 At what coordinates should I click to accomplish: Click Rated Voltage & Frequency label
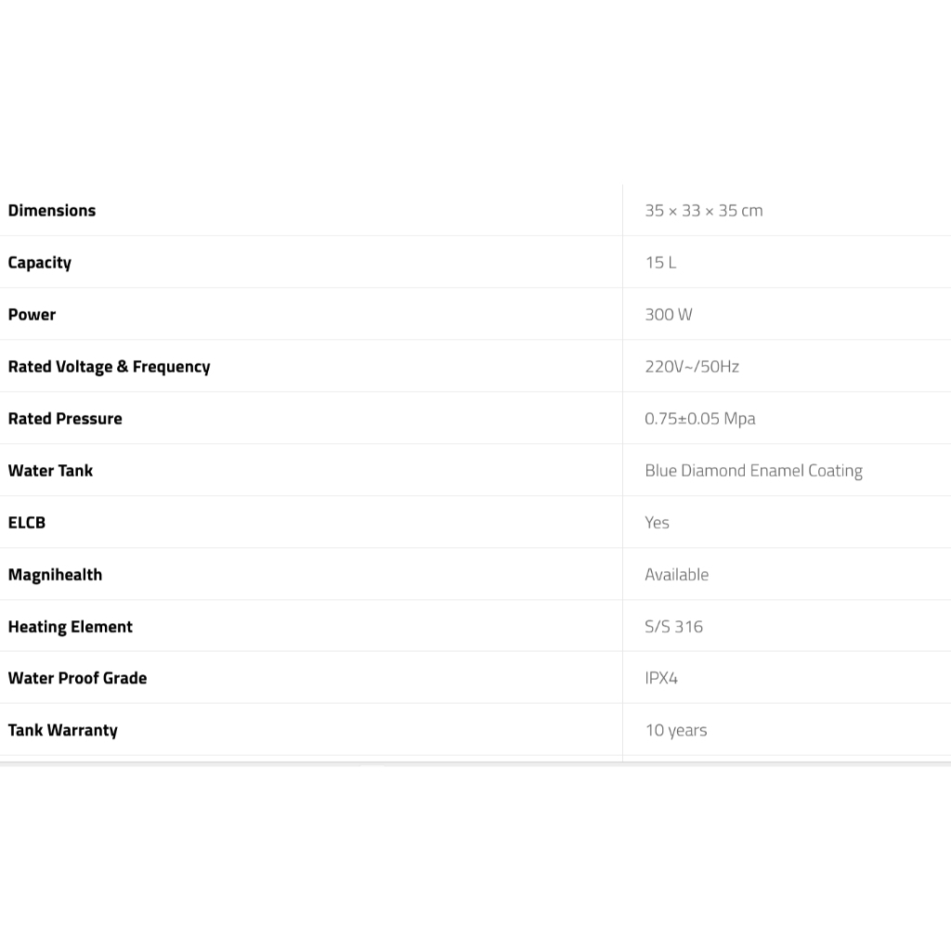click(x=109, y=367)
